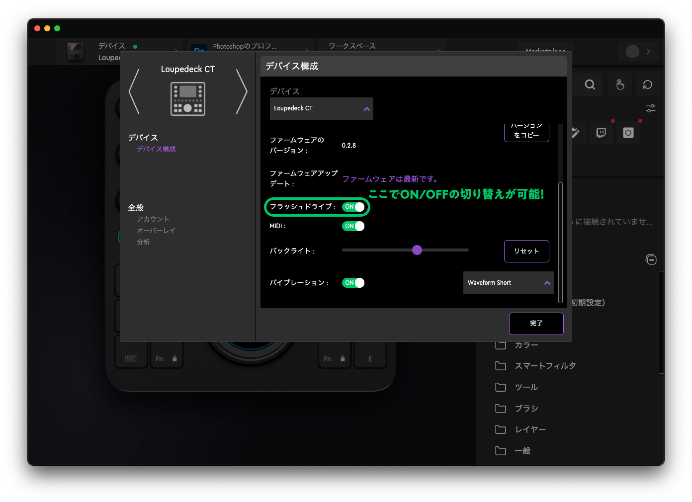Screen dimensions: 692x502
Task: Select オーバーレイ in the sidebar
Action: (156, 231)
